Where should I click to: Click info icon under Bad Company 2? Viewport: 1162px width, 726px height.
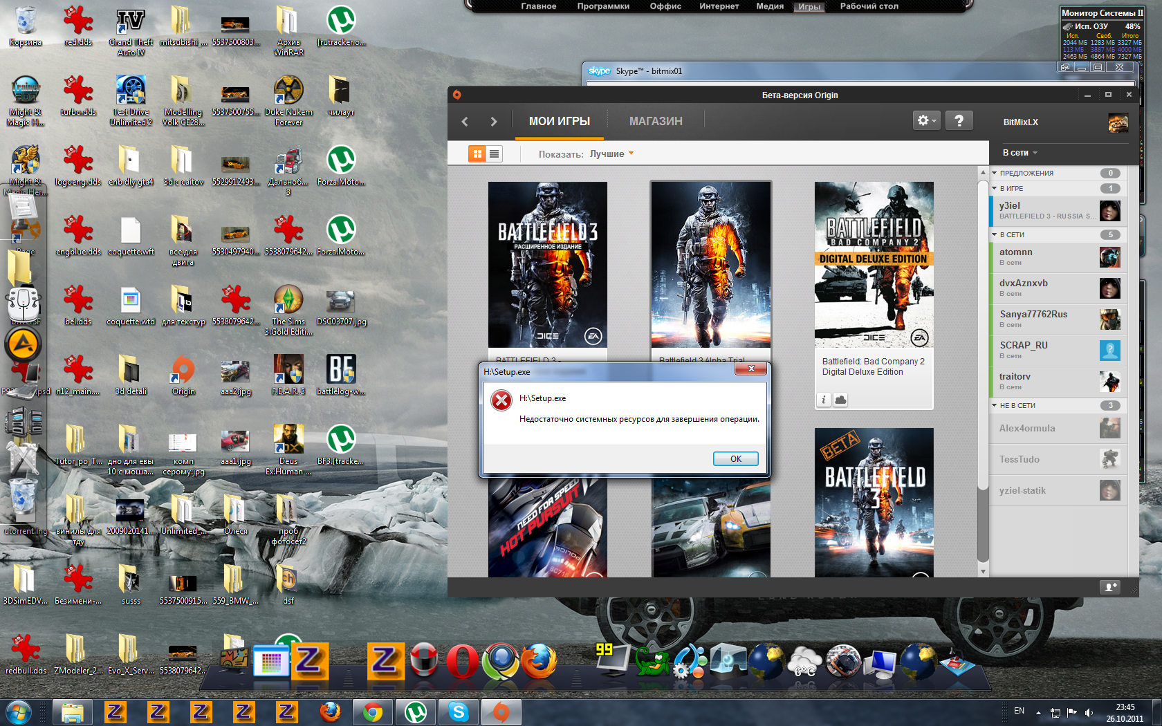823,400
